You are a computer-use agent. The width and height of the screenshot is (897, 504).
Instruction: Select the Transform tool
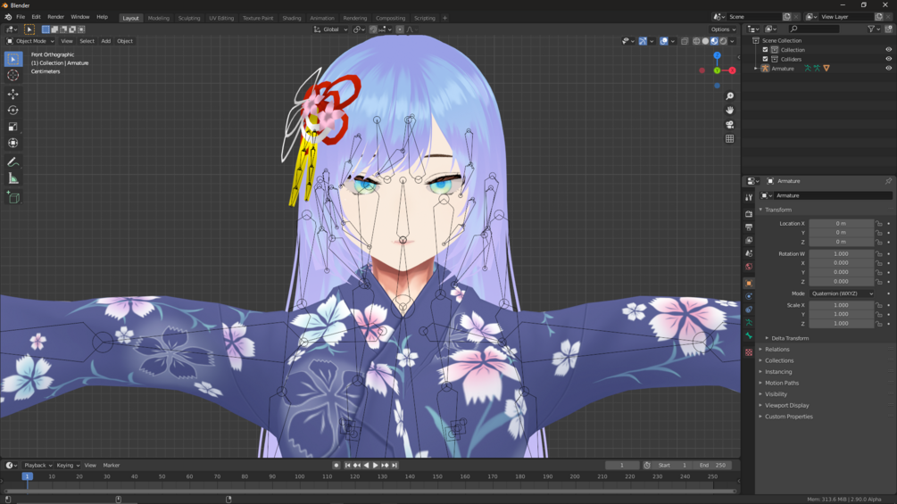click(x=13, y=143)
